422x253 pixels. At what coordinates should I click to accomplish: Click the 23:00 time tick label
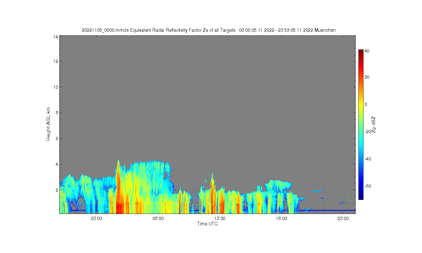pos(343,218)
